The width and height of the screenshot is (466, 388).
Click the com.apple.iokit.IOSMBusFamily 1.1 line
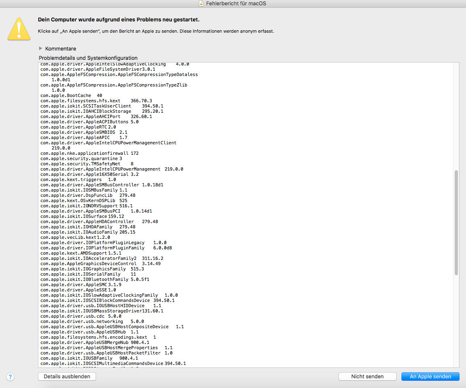(x=84, y=190)
